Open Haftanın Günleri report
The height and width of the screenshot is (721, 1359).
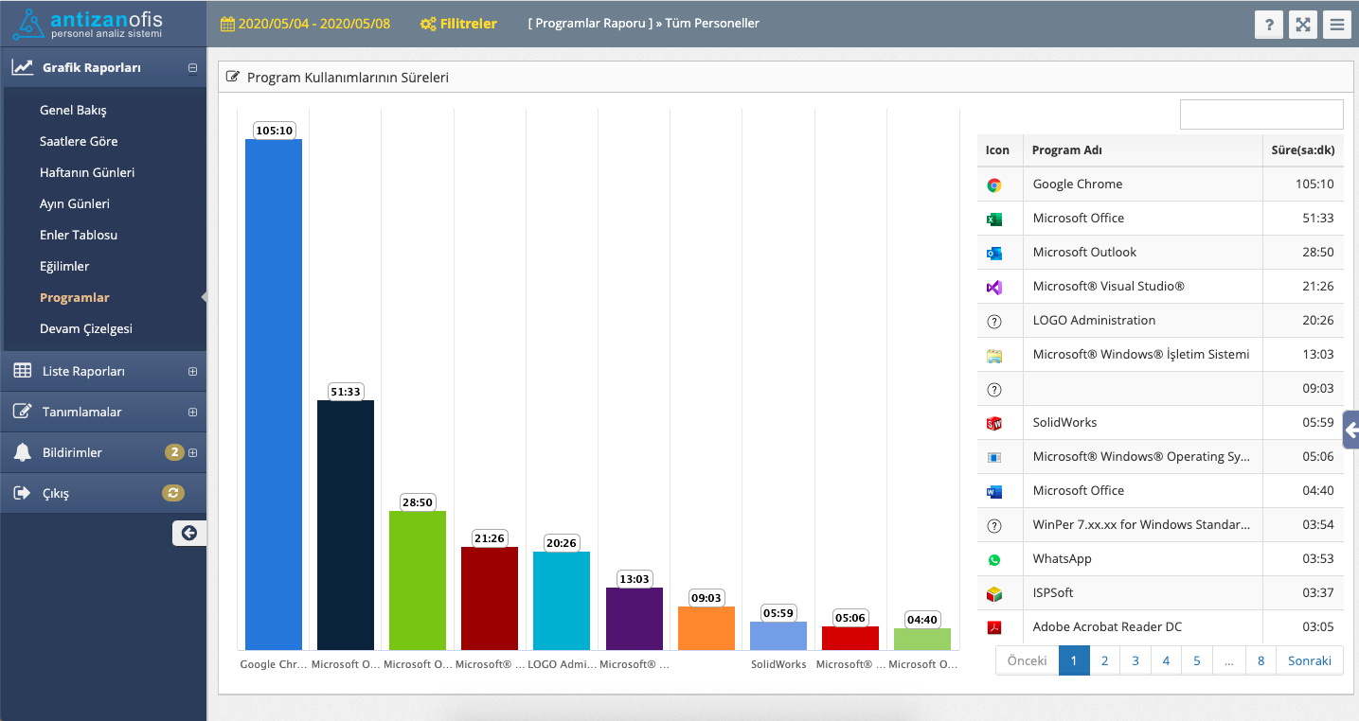click(x=87, y=172)
